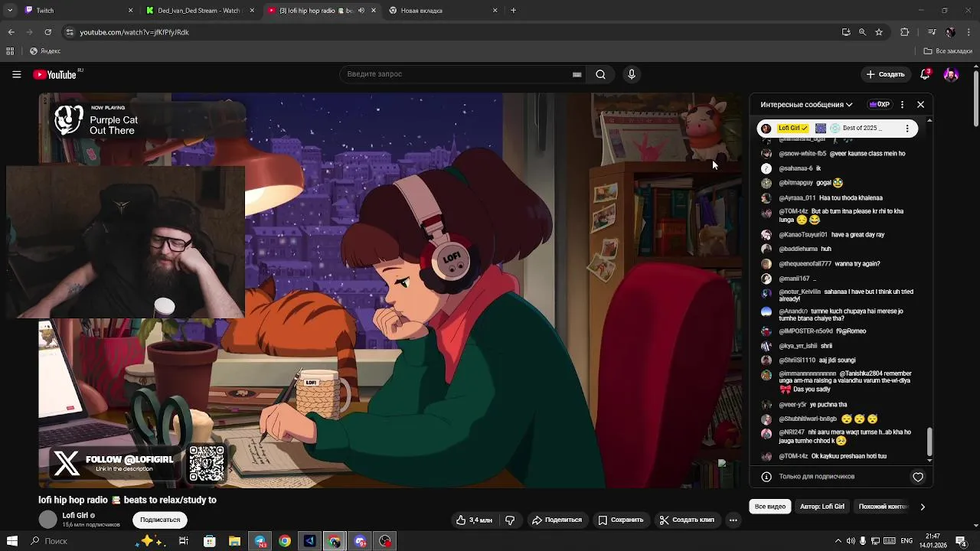Select the Все видео chip

click(x=770, y=507)
